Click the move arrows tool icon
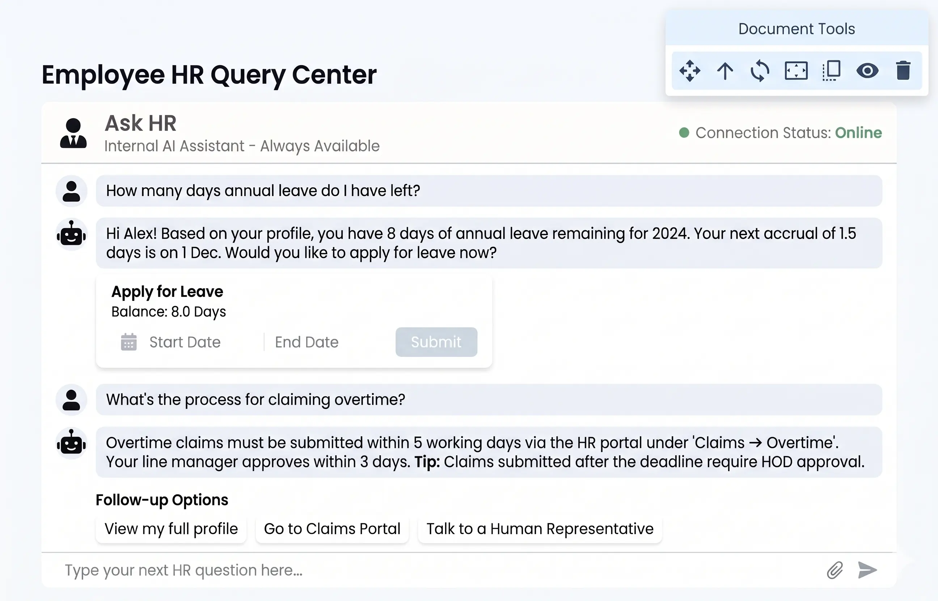The width and height of the screenshot is (938, 601). coord(690,71)
